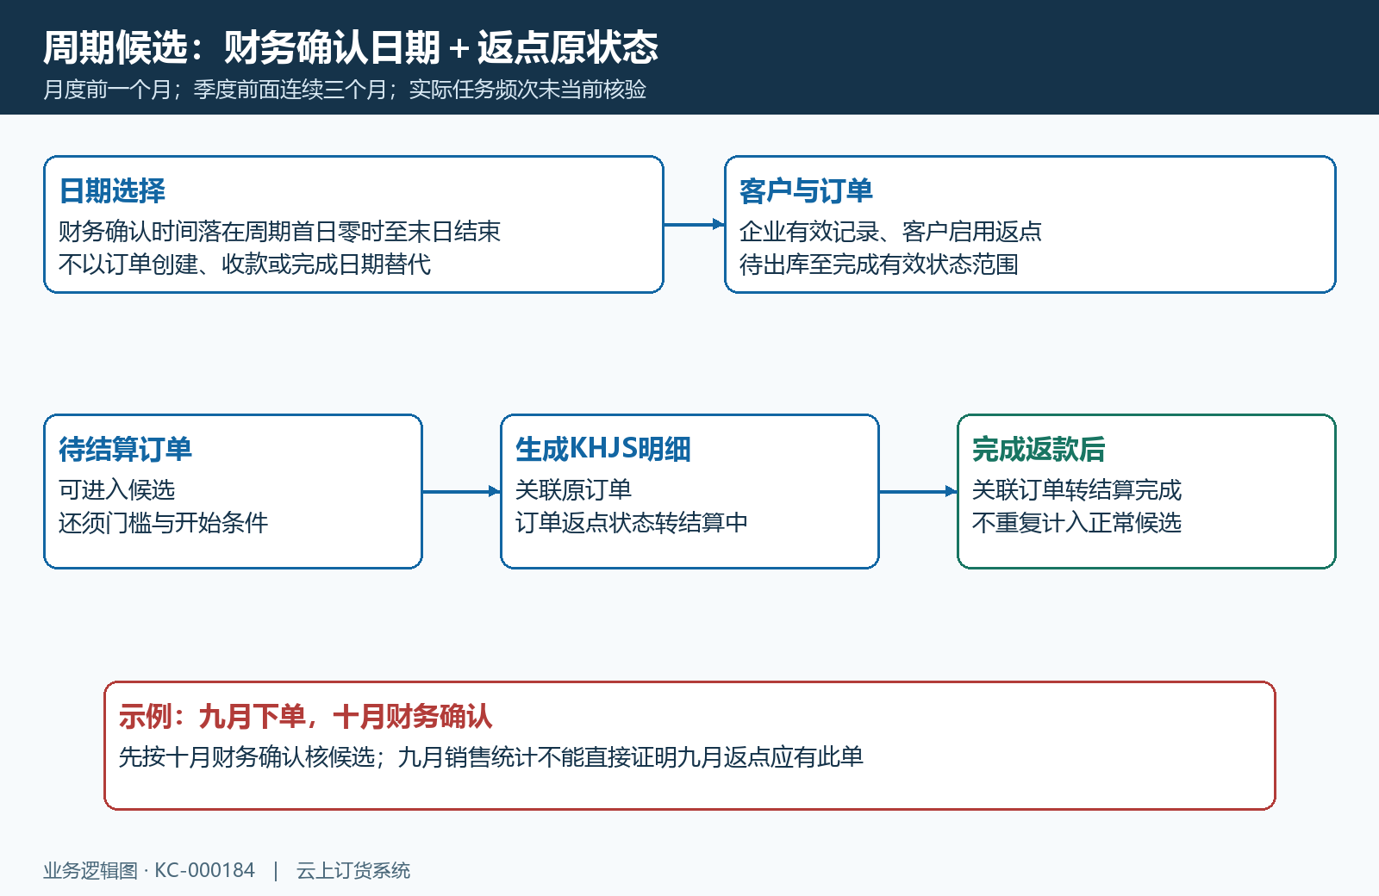Click the red heading 示例：九月下单，十月财务确认
This screenshot has height=896, width=1379.
click(305, 716)
